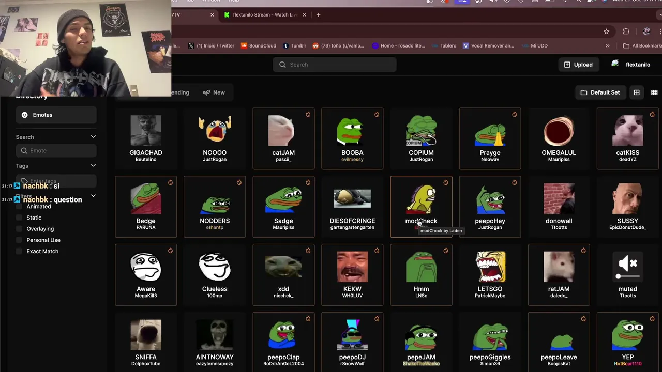662x372 pixels.
Task: Select the OMEGALUL emote
Action: 559,138
